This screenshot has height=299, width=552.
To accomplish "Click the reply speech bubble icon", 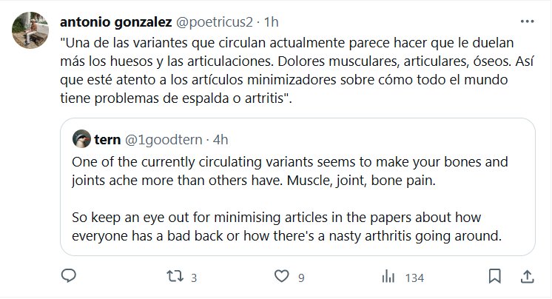I will pos(68,278).
